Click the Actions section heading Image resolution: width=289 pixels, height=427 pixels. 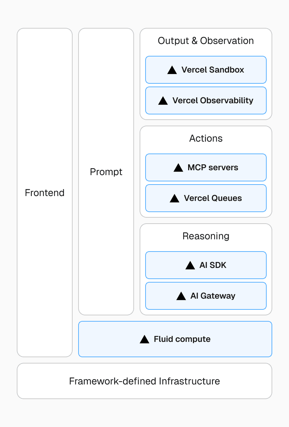tap(206, 138)
